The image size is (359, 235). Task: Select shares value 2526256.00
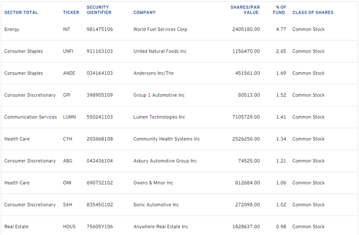(x=246, y=139)
